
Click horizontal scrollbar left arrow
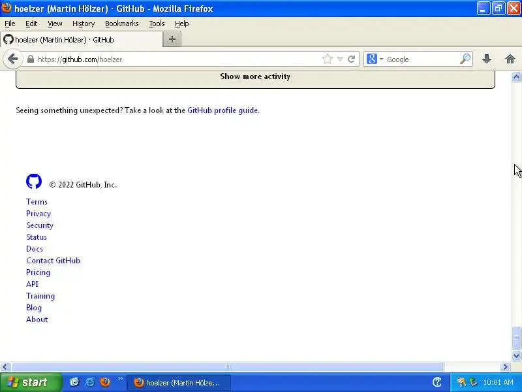click(5, 367)
